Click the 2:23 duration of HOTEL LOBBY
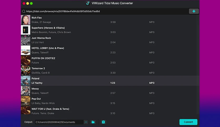 (x=113, y=52)
